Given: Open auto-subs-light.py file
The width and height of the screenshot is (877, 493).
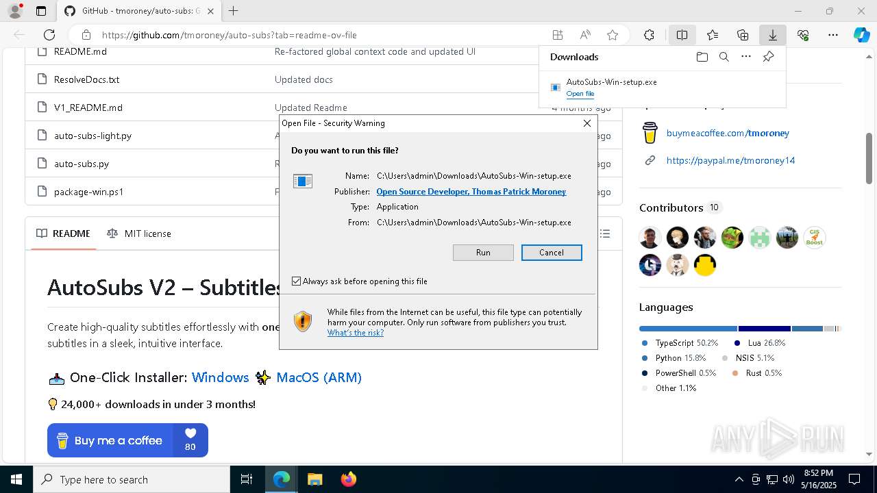Looking at the screenshot, I should (92, 136).
